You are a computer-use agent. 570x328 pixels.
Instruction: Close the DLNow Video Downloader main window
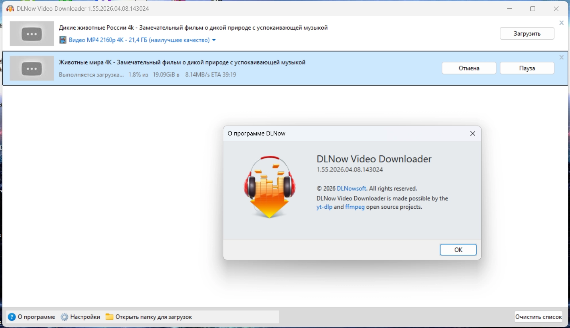(556, 9)
